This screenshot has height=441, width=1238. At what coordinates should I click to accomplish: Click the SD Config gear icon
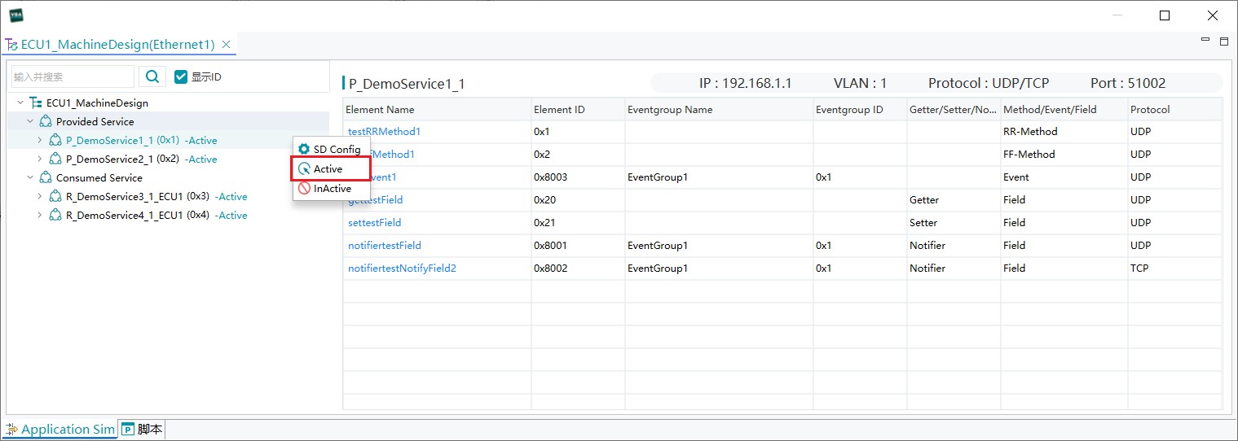pyautogui.click(x=304, y=150)
